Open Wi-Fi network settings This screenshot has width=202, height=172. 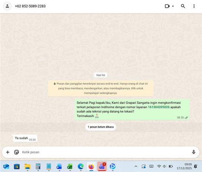[159, 166]
